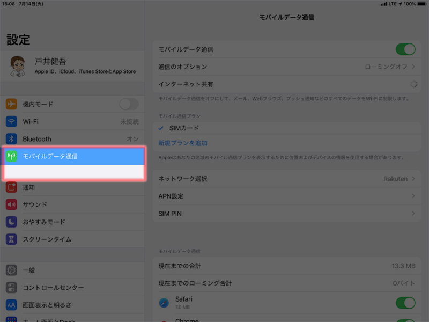Tap the Do Not Disturb moon icon
Viewport: 429px width, 322px height.
click(11, 222)
